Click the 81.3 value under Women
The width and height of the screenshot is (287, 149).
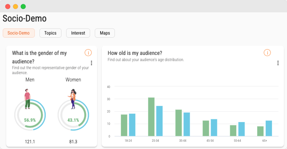coord(73,142)
